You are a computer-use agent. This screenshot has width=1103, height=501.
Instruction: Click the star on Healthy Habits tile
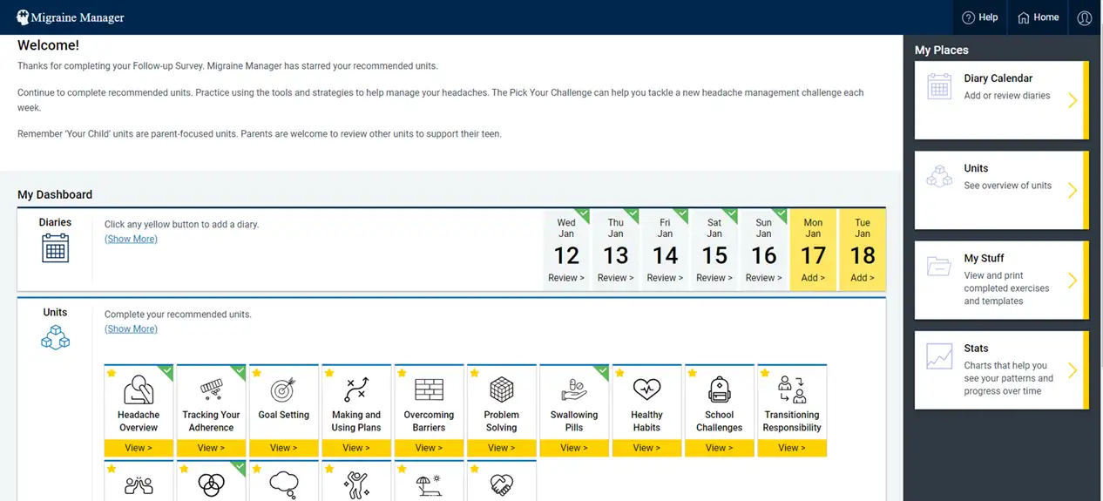[619, 373]
